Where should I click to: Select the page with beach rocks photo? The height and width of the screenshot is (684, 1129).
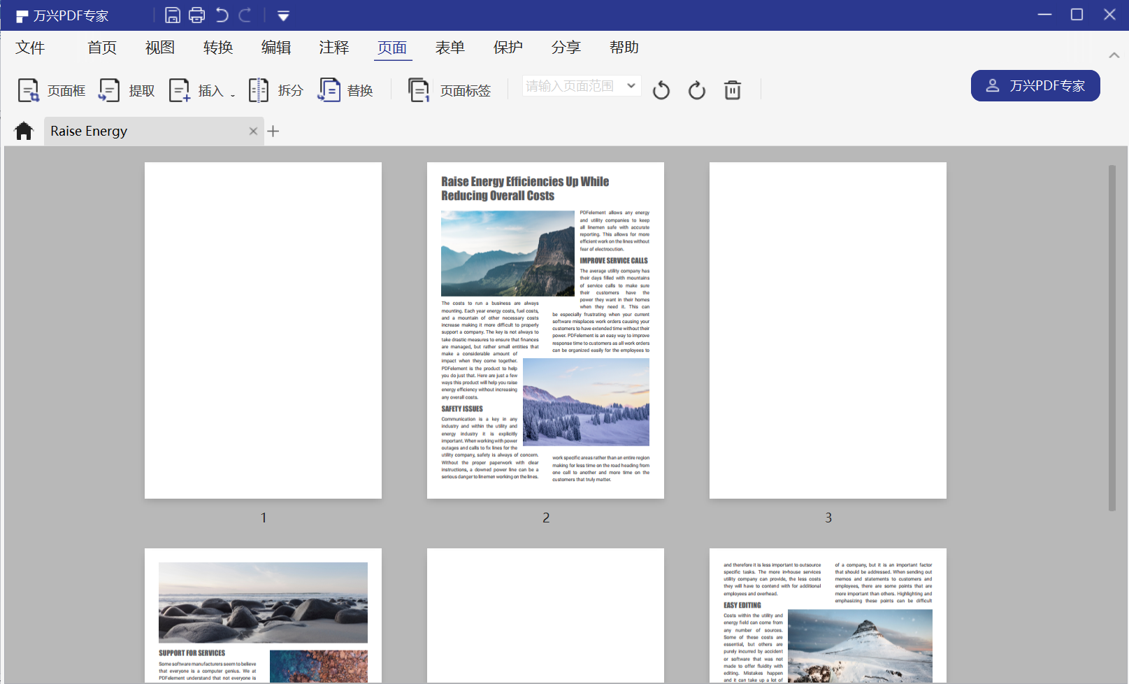point(263,615)
